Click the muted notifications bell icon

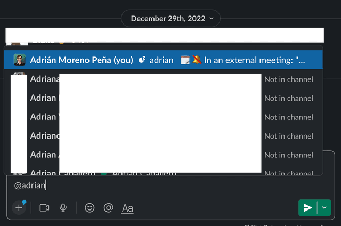pos(196,60)
